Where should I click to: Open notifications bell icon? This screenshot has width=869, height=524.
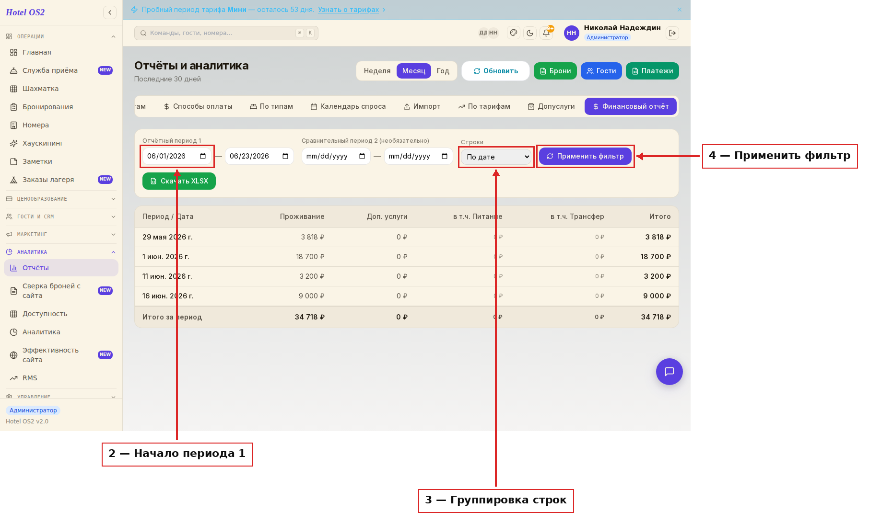pyautogui.click(x=546, y=33)
